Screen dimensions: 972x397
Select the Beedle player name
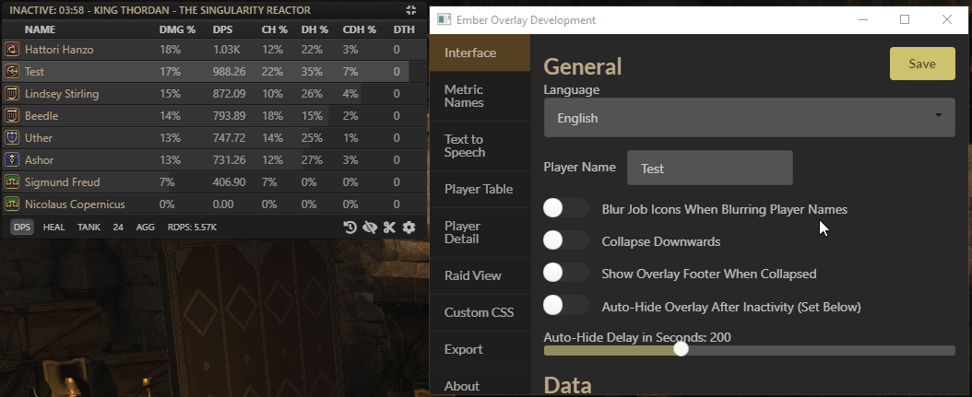point(41,116)
